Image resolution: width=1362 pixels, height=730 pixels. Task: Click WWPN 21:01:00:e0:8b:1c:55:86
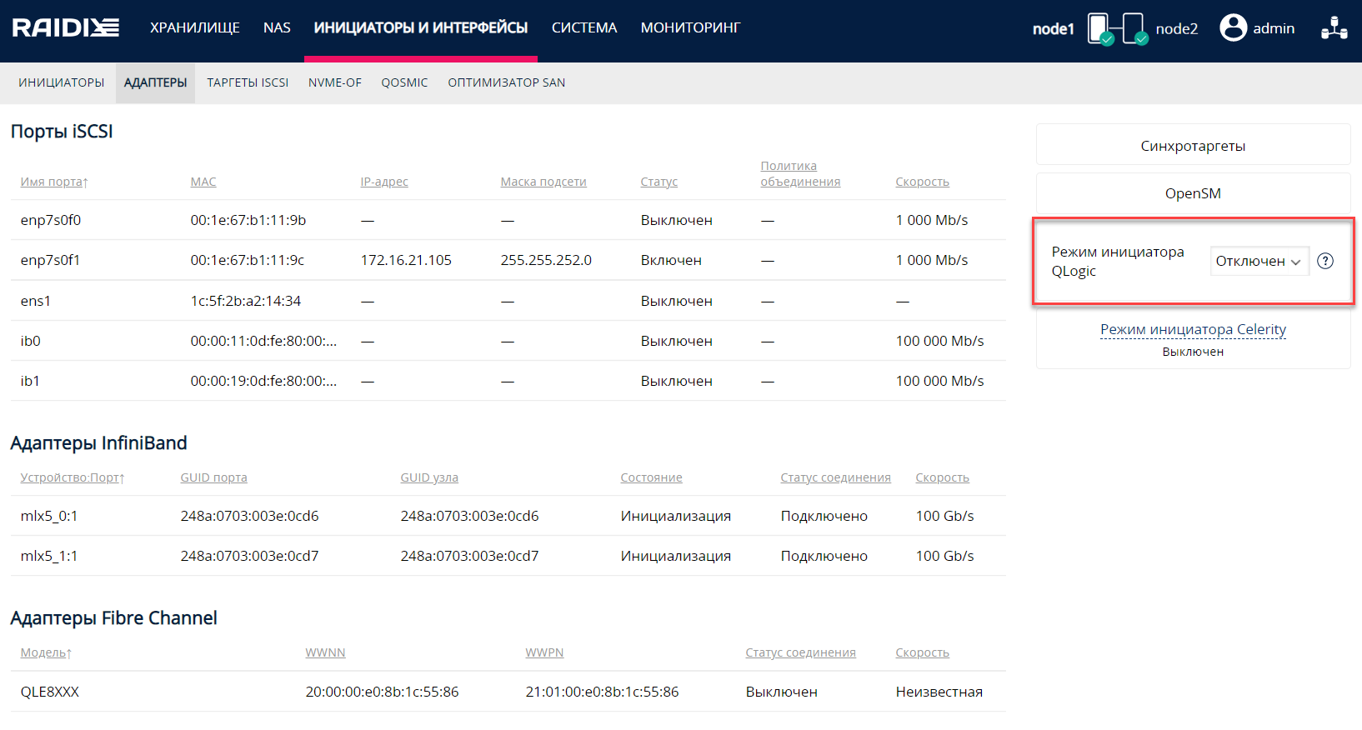603,692
